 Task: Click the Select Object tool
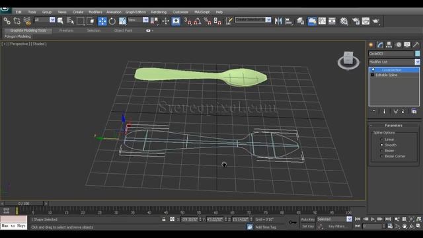coord(60,20)
